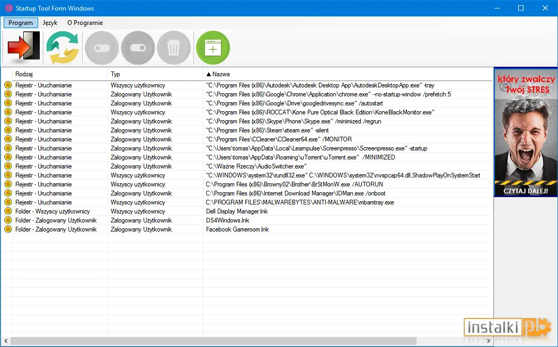
Task: Click the second grey toggle toolbar button
Action: 138,48
